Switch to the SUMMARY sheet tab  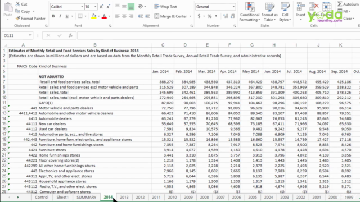pos(87,197)
